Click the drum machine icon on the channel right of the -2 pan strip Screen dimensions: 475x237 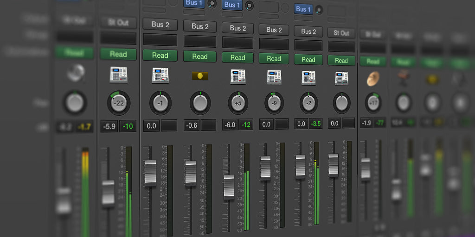(x=341, y=78)
